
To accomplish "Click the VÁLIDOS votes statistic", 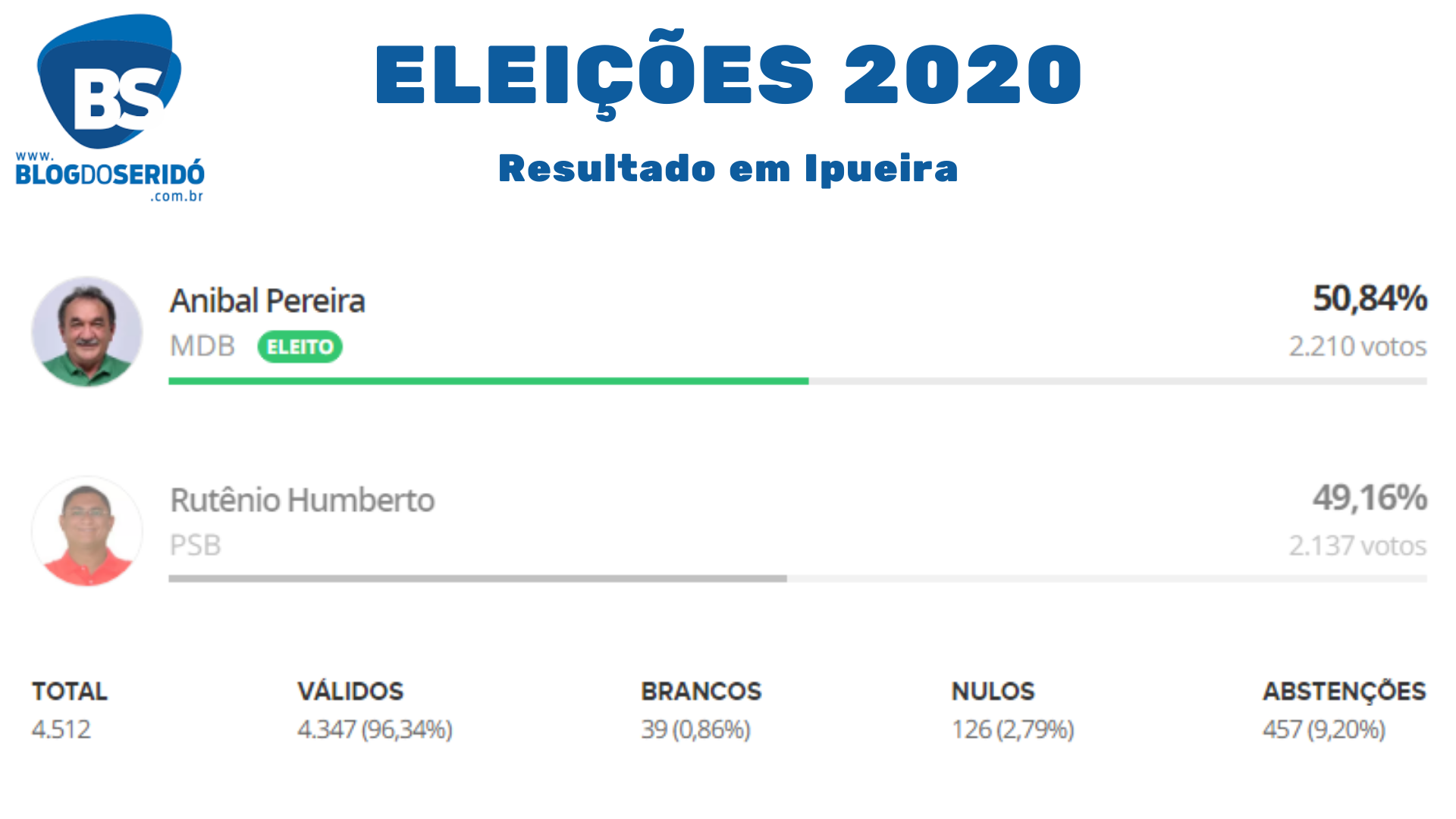I will click(x=375, y=711).
